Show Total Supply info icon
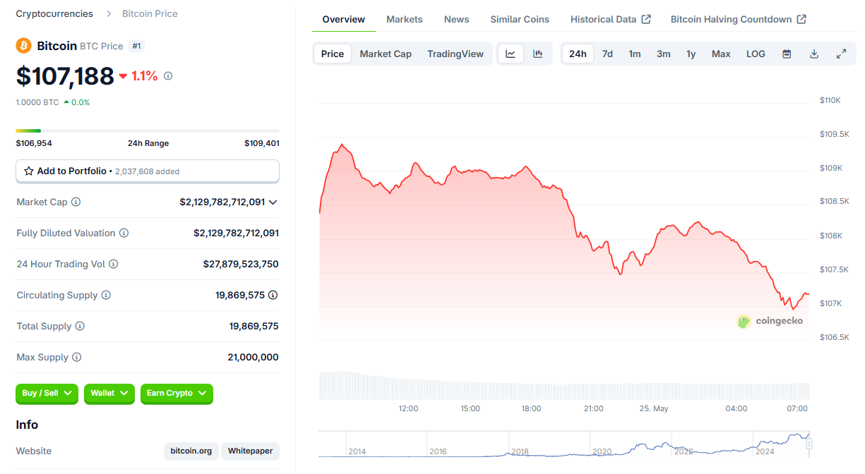 (80, 326)
